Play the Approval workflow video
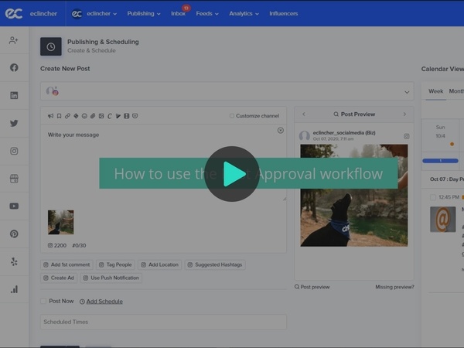Screen dimensions: 464x348 232,174
